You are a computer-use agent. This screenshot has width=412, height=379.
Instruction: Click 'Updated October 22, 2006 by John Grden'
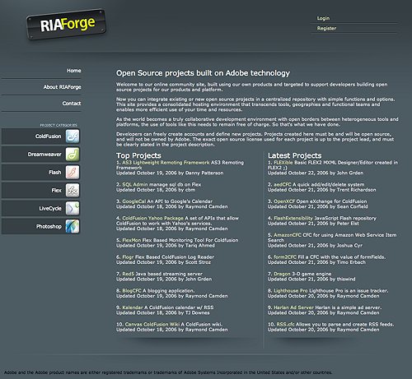(x=316, y=173)
